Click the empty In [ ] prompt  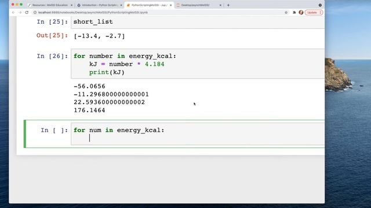click(x=54, y=130)
